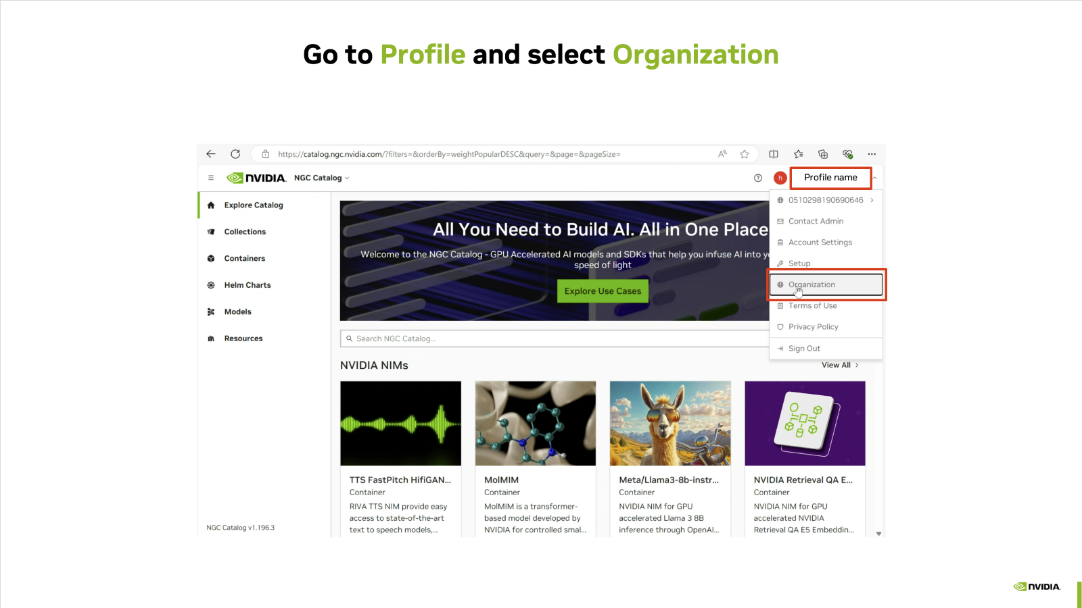Open Explore Catalog in the sidebar
Screen dimensions: 1082x608
click(264, 205)
